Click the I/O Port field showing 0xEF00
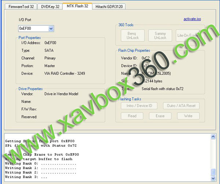 pyautogui.click(x=36, y=29)
